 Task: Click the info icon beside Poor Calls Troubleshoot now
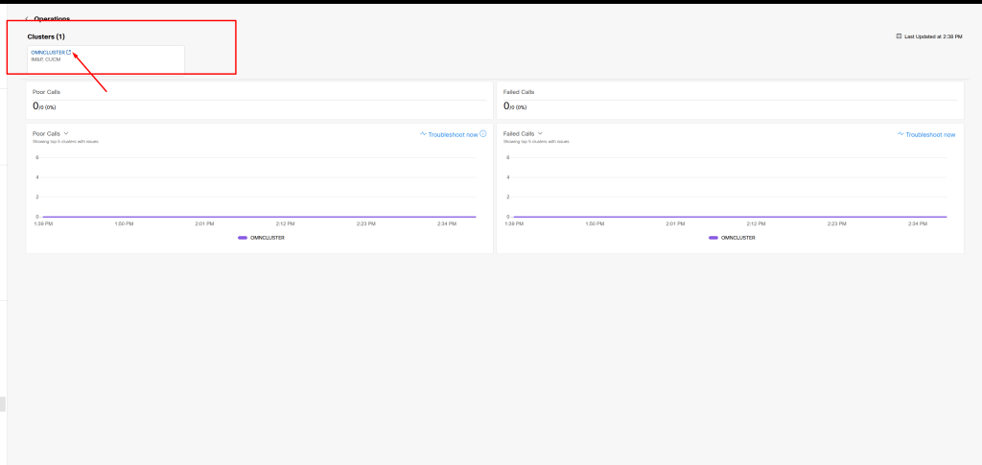pos(483,134)
